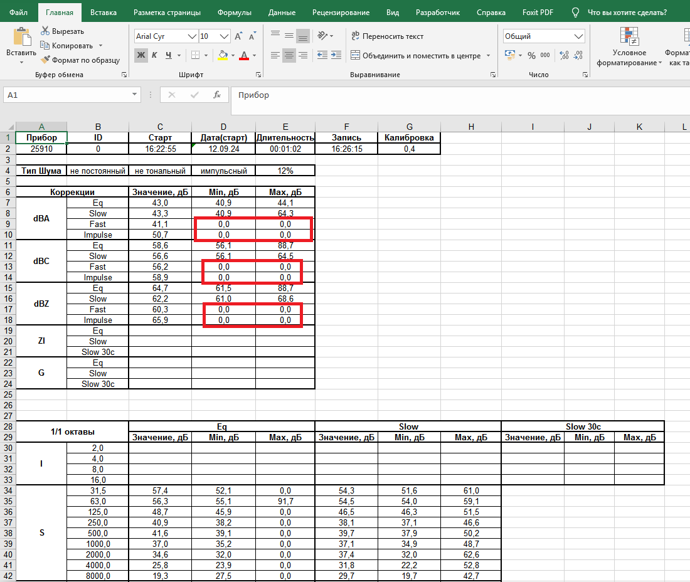Apply the accounting number format
This screenshot has width=690, height=582.
click(510, 55)
